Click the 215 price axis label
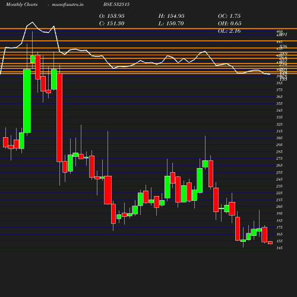Image resolution: width=297 pixels, height=297 pixels. (x=279, y=200)
